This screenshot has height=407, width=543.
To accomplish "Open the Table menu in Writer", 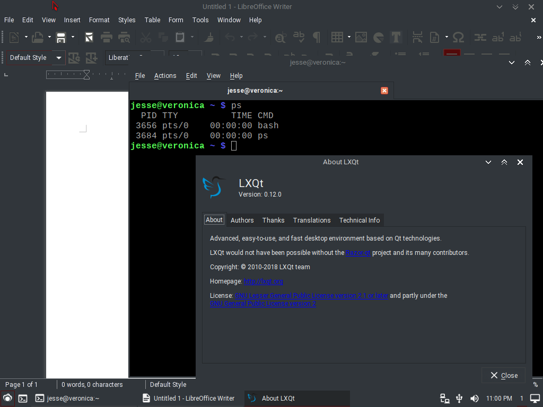I will [x=152, y=20].
